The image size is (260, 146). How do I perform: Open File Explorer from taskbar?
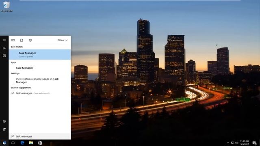pyautogui.click(x=31, y=143)
